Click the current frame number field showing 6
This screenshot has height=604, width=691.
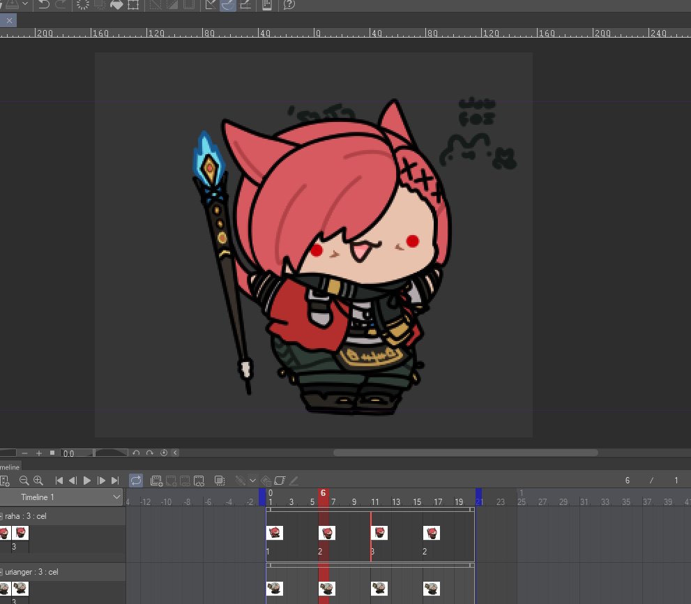[627, 481]
